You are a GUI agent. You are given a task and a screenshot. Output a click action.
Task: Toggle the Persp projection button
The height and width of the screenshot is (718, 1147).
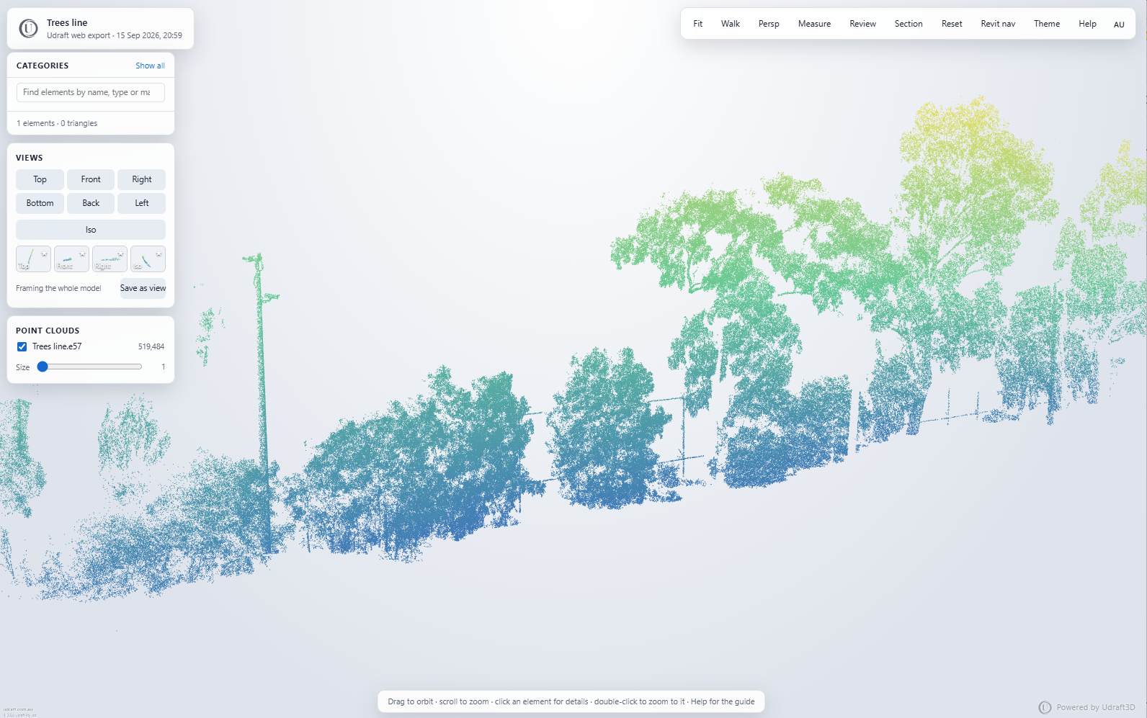coord(769,24)
